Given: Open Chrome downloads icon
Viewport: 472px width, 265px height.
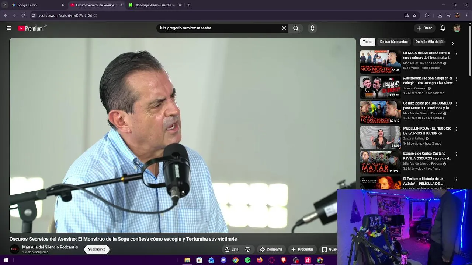Looking at the screenshot, I should click(x=440, y=15).
